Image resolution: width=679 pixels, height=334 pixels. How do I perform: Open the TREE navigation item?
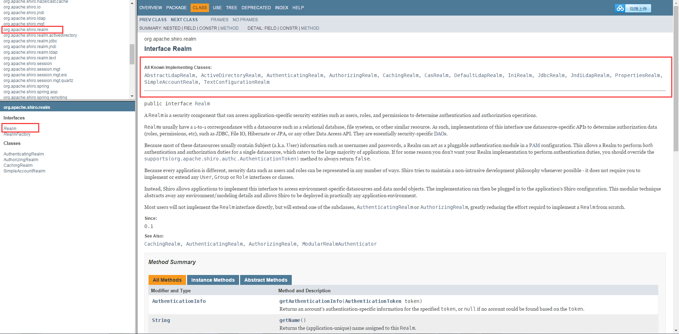click(232, 7)
